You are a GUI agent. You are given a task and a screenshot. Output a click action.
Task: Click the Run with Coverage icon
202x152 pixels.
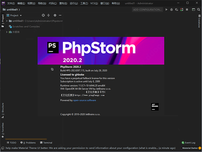click(x=177, y=9)
